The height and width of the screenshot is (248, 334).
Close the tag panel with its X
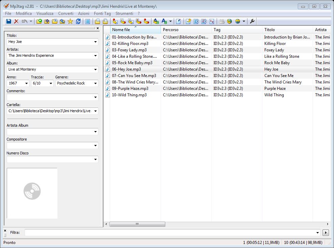click(x=98, y=28)
